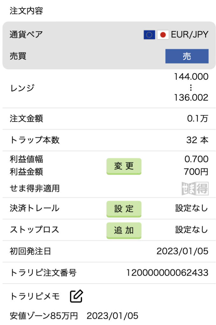Open 決済トレール 設定 button

click(x=124, y=209)
